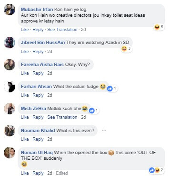Viewport: 178px width, 178px height.
Task: Click Farhan Ahsan's profile avatar
Action: pyautogui.click(x=10, y=87)
